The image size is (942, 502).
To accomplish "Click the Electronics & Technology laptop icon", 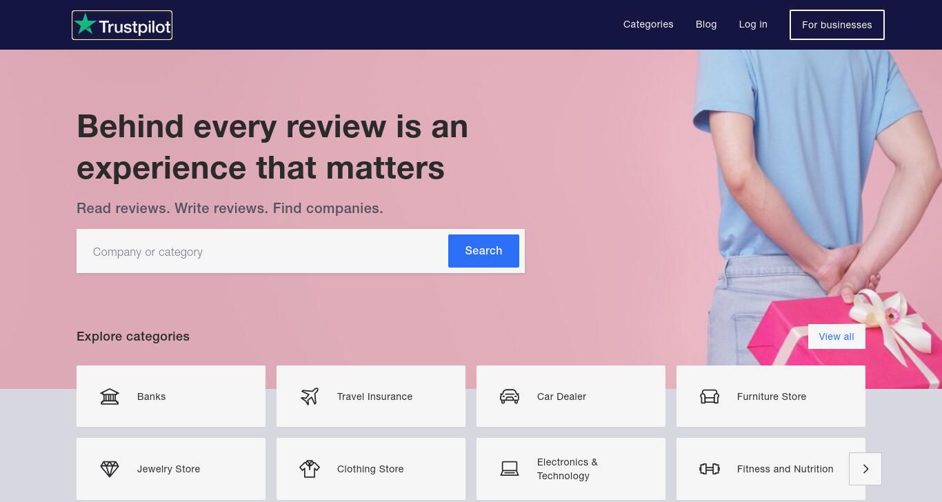I will point(510,469).
